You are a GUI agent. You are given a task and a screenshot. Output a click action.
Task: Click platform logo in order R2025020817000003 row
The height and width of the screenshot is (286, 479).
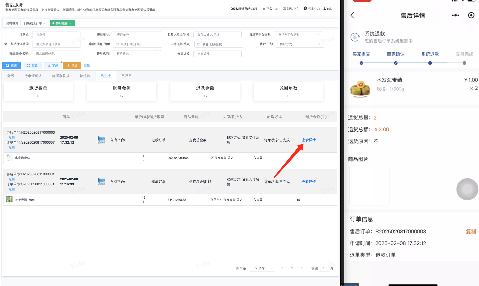pos(101,140)
